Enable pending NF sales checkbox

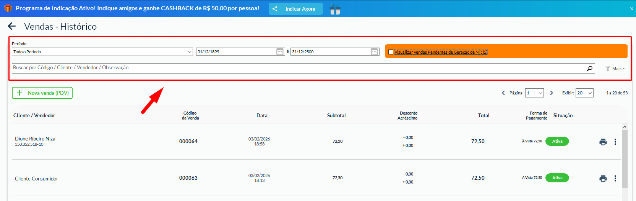coord(391,52)
